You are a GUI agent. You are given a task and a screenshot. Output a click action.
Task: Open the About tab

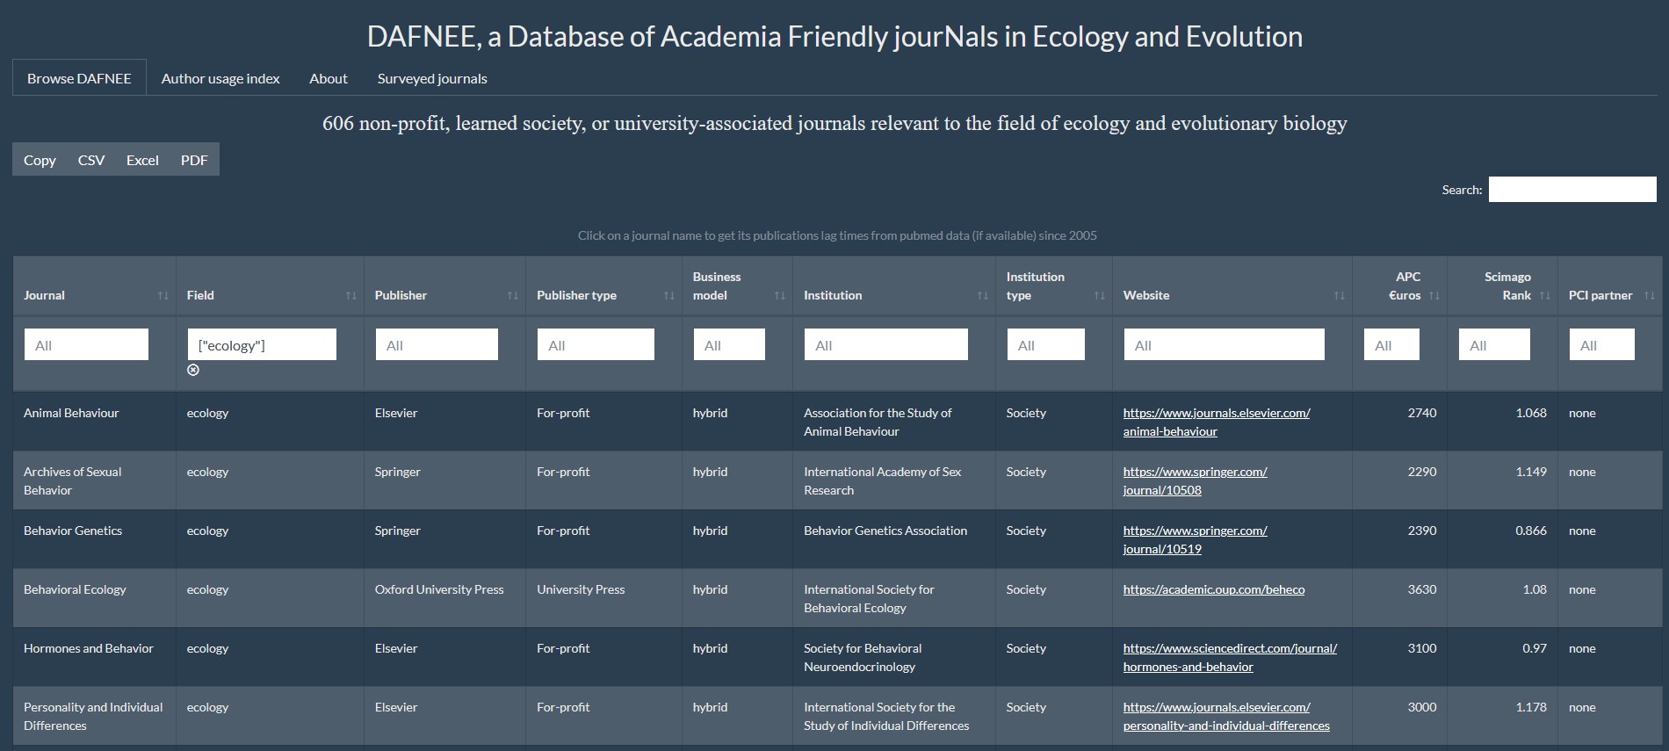329,78
